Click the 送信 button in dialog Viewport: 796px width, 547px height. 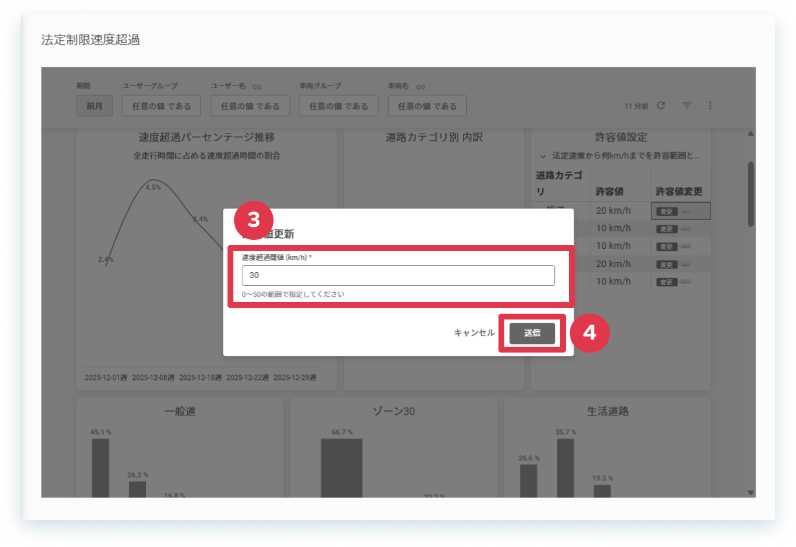[x=532, y=333]
